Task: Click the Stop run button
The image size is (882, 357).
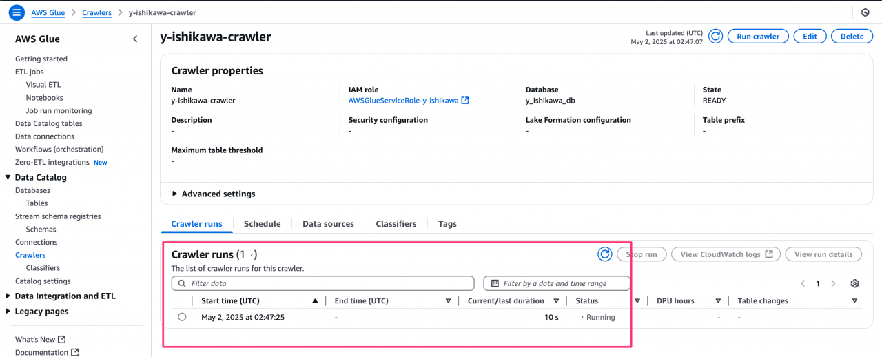Action: coord(642,254)
